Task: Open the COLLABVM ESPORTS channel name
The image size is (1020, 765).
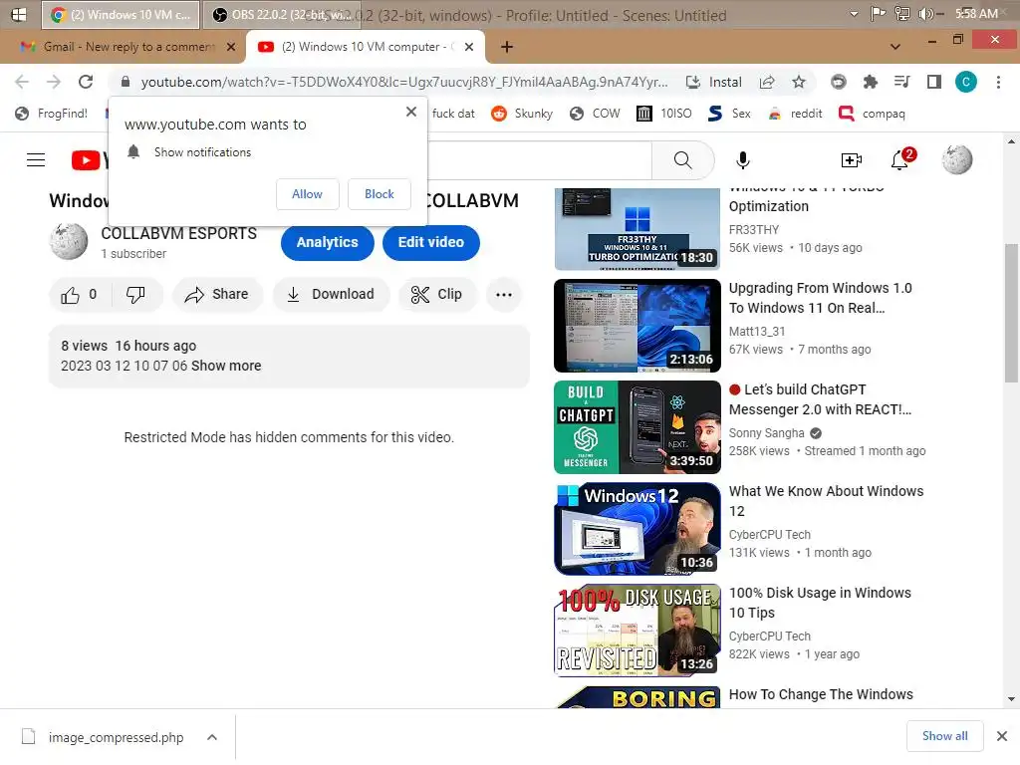Action: point(179,233)
